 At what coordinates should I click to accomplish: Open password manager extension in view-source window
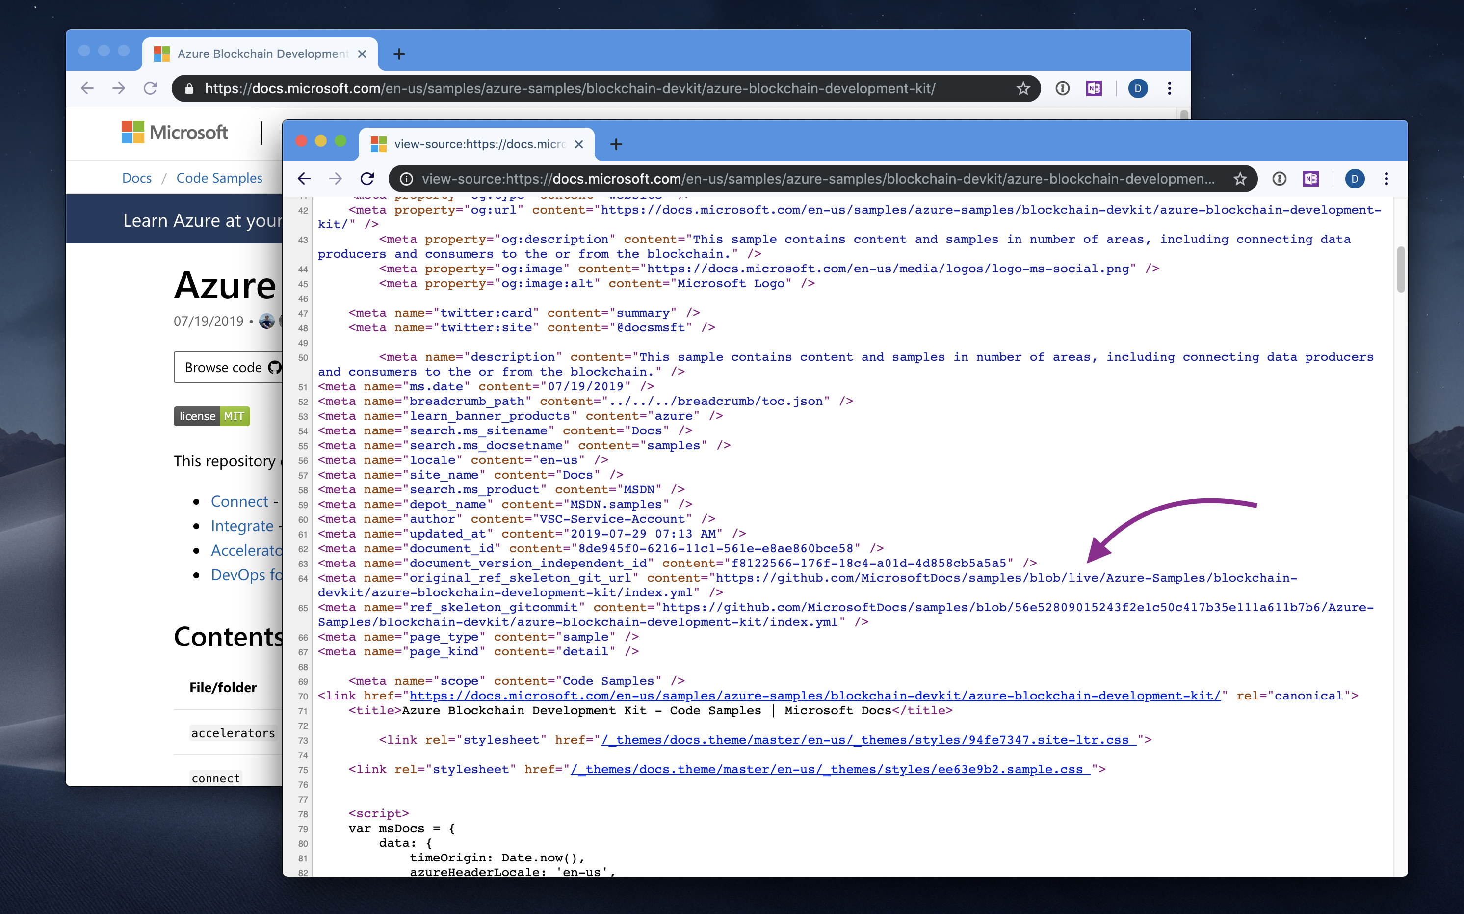[1279, 179]
